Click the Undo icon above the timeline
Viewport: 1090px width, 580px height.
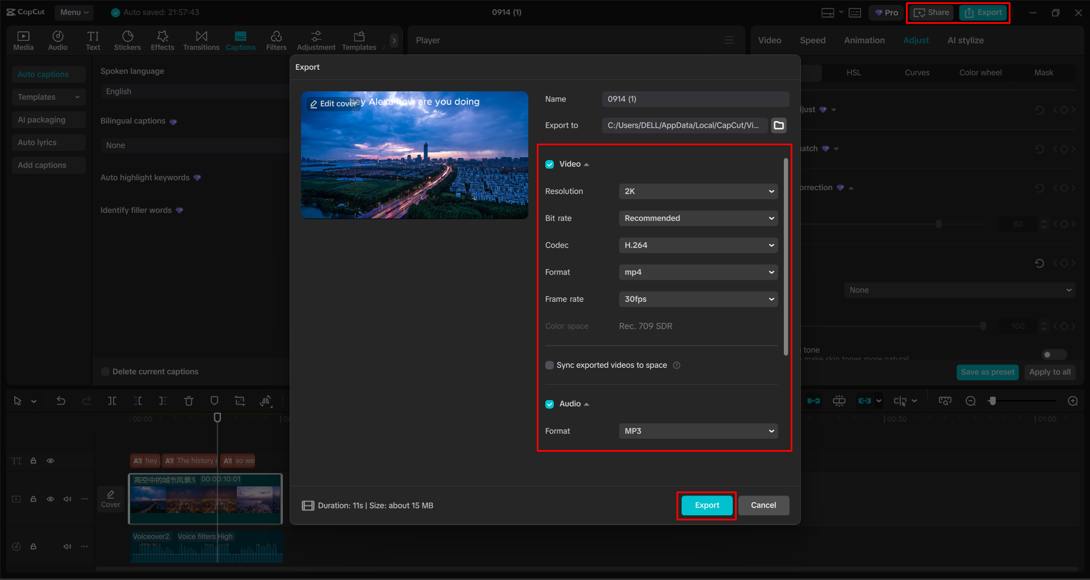tap(61, 401)
